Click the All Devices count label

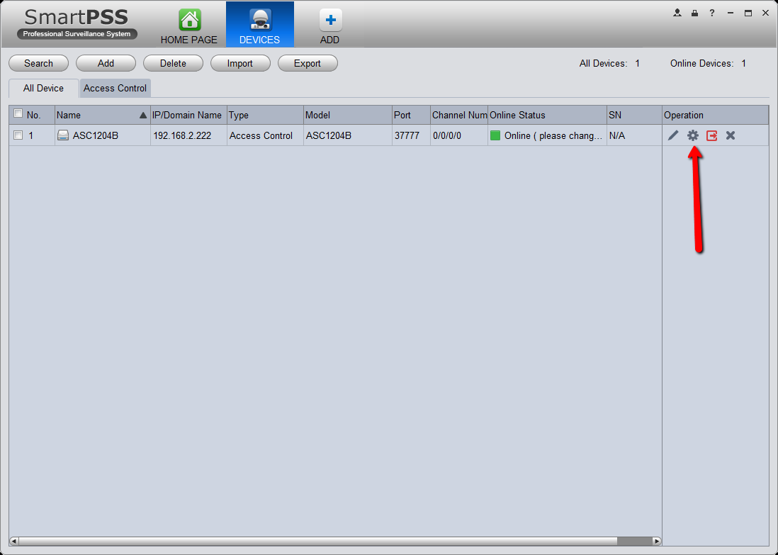tap(609, 64)
